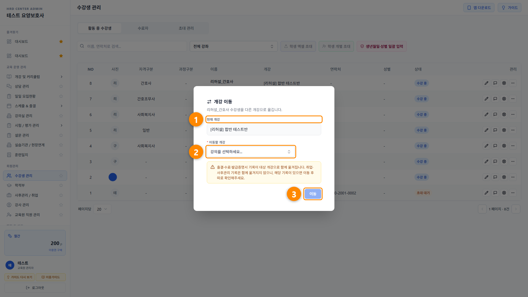
Task: Expand the 시험 / 평가 관리 menu
Action: click(x=35, y=125)
